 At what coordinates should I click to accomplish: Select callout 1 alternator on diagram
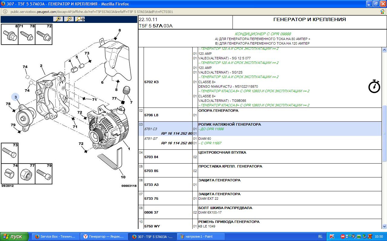click(x=129, y=149)
